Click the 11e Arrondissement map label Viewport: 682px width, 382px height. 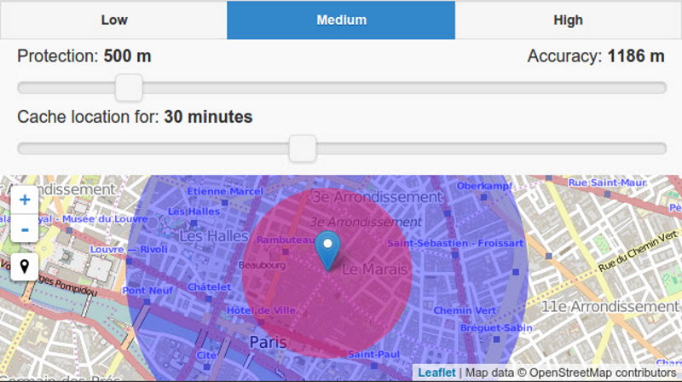(610, 307)
